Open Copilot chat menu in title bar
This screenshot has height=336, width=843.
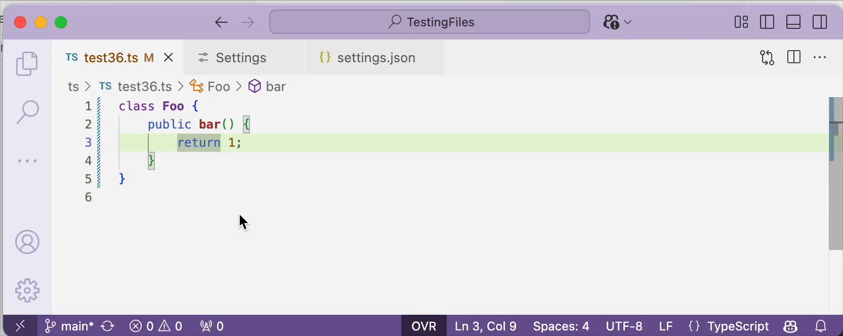coord(618,23)
